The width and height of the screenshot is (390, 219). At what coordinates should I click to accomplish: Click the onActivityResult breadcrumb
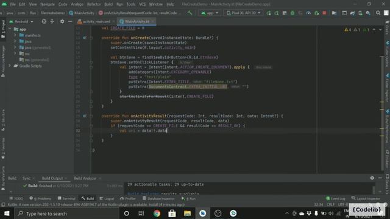[140, 13]
